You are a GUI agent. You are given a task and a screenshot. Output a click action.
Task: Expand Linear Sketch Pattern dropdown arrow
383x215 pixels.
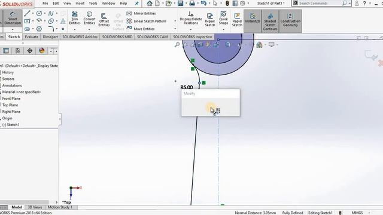175,21
